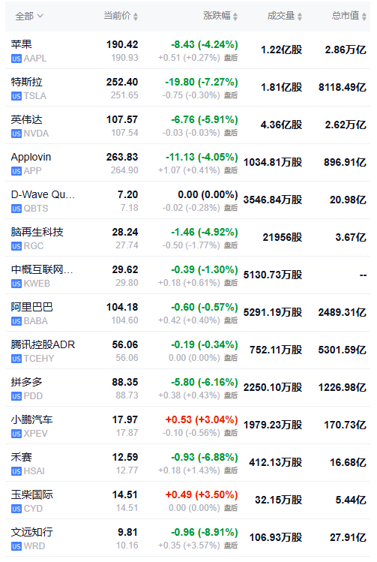Open the D-Wave Qu... stock row
The width and height of the screenshot is (377, 562).
187,200
